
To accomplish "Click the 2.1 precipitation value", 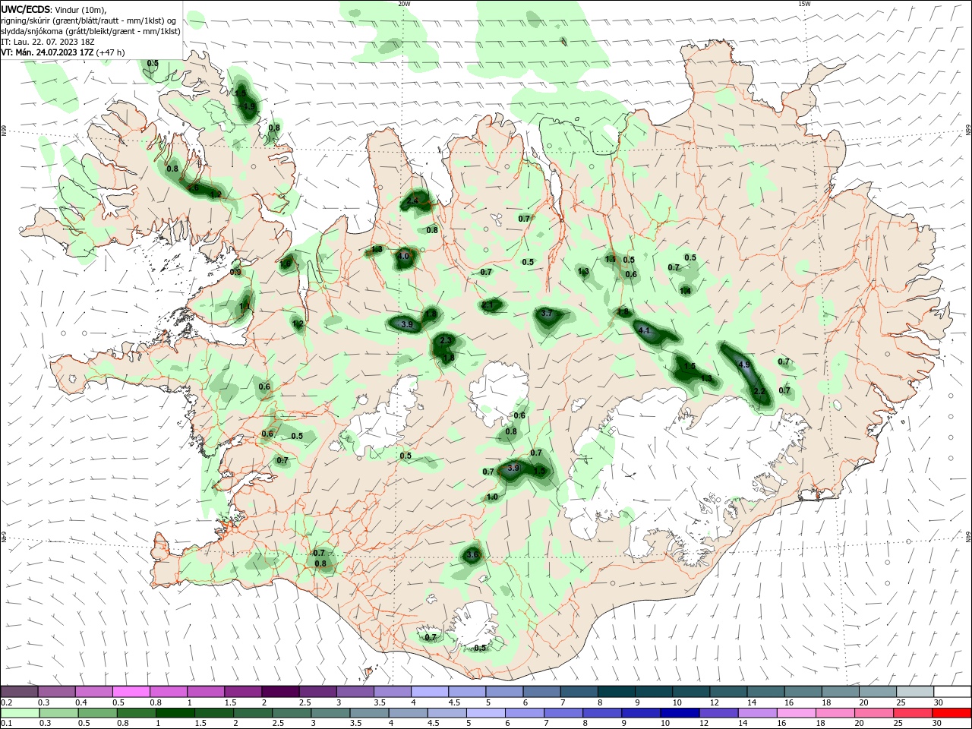I will [x=488, y=305].
